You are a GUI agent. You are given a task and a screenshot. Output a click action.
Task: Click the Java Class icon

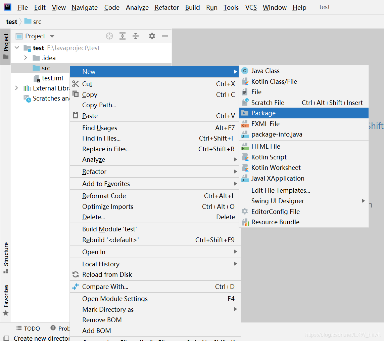click(x=245, y=71)
